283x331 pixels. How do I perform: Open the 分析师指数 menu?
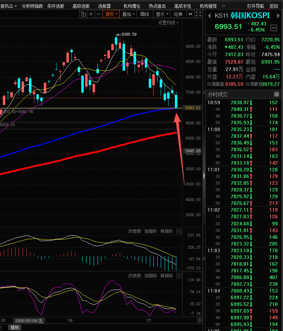click(x=32, y=6)
